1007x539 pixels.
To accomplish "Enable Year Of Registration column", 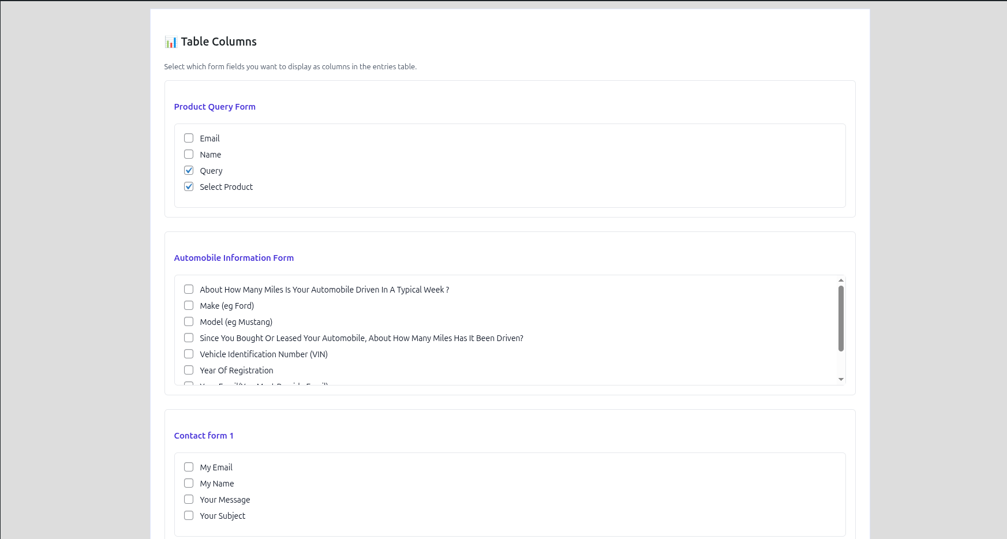I will coord(189,370).
